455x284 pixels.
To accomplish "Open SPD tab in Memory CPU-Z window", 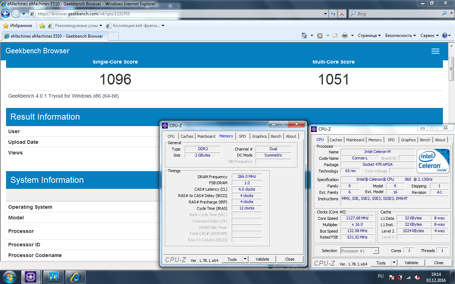I will tap(242, 136).
